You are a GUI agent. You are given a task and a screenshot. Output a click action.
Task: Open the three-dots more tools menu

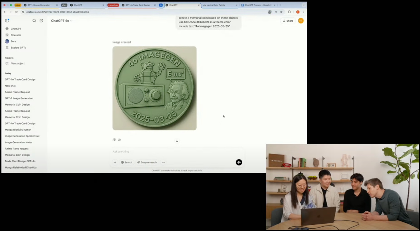(x=163, y=162)
